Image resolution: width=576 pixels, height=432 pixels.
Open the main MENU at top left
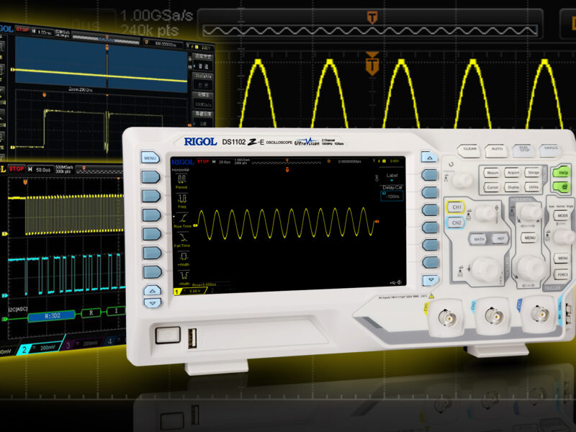pos(150,158)
